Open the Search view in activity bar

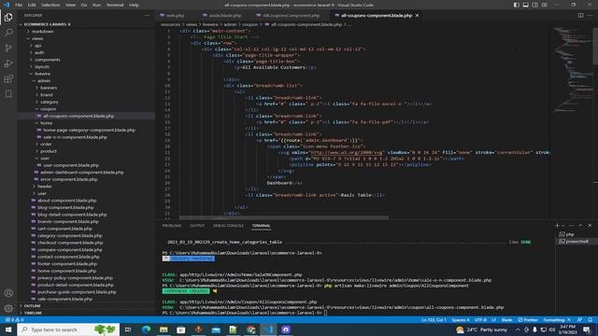8,33
